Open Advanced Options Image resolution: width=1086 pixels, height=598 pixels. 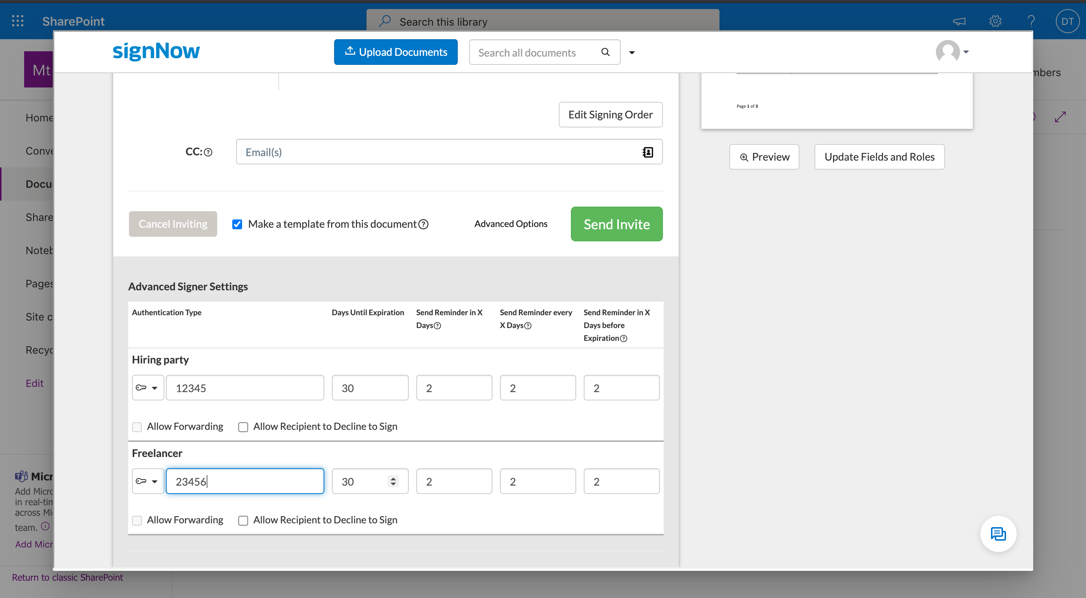tap(511, 224)
